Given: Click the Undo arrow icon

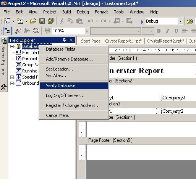Looking at the screenshot, I should (x=91, y=21).
